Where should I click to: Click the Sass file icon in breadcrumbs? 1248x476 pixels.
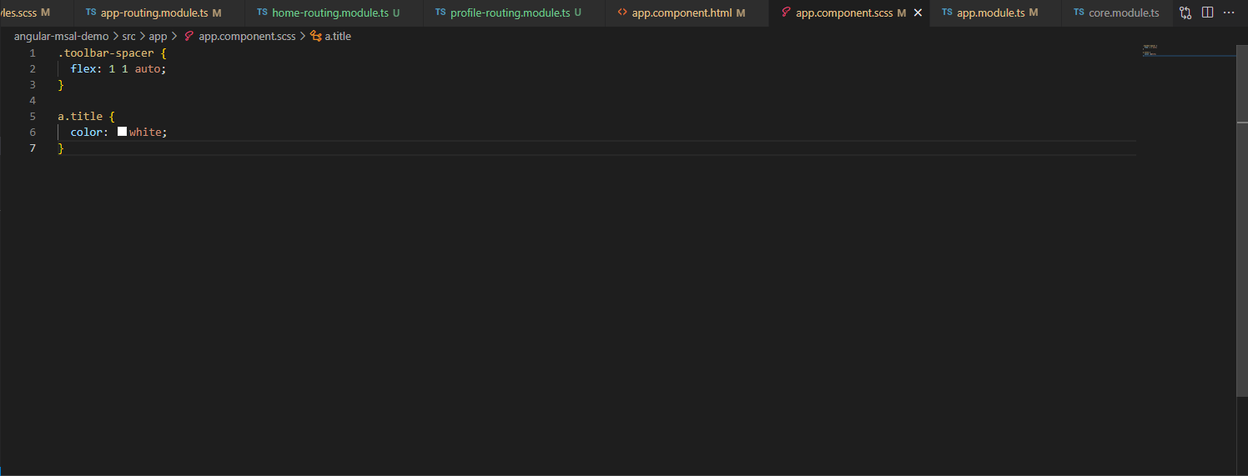click(x=189, y=37)
